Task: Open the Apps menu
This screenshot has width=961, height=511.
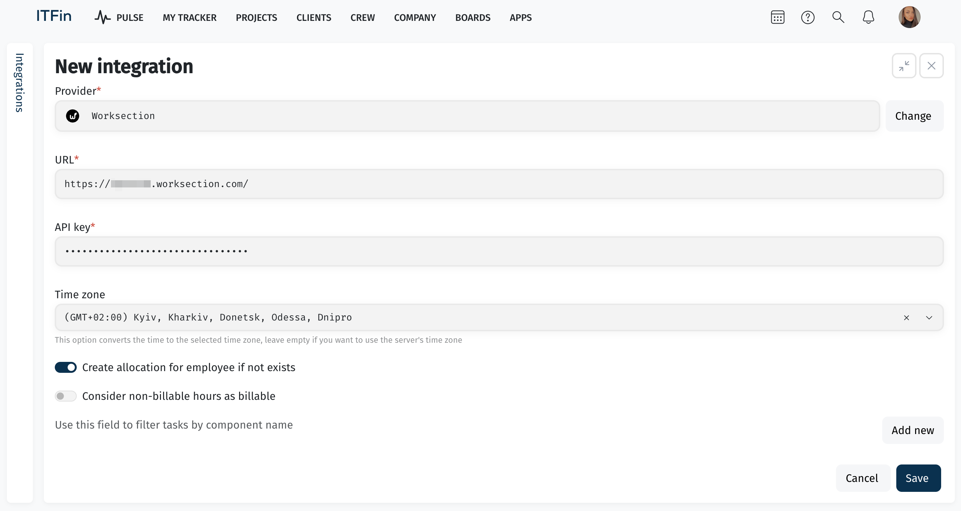Action: click(521, 17)
